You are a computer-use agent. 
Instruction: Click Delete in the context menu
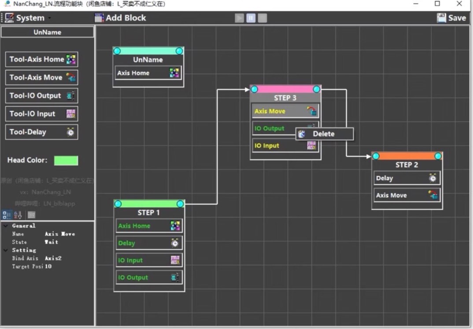pos(324,134)
